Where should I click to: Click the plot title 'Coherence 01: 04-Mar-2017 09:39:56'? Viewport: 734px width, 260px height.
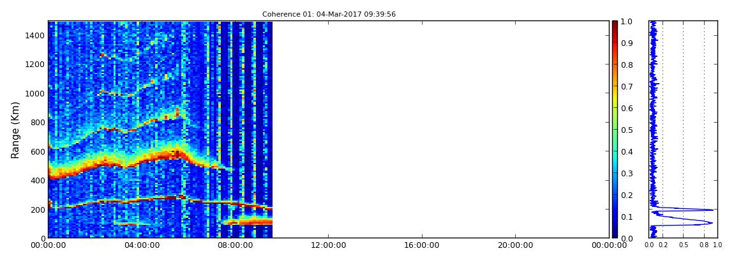tap(329, 14)
